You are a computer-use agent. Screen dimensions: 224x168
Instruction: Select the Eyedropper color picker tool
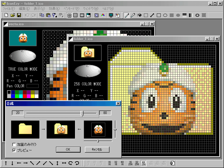click(x=133, y=15)
